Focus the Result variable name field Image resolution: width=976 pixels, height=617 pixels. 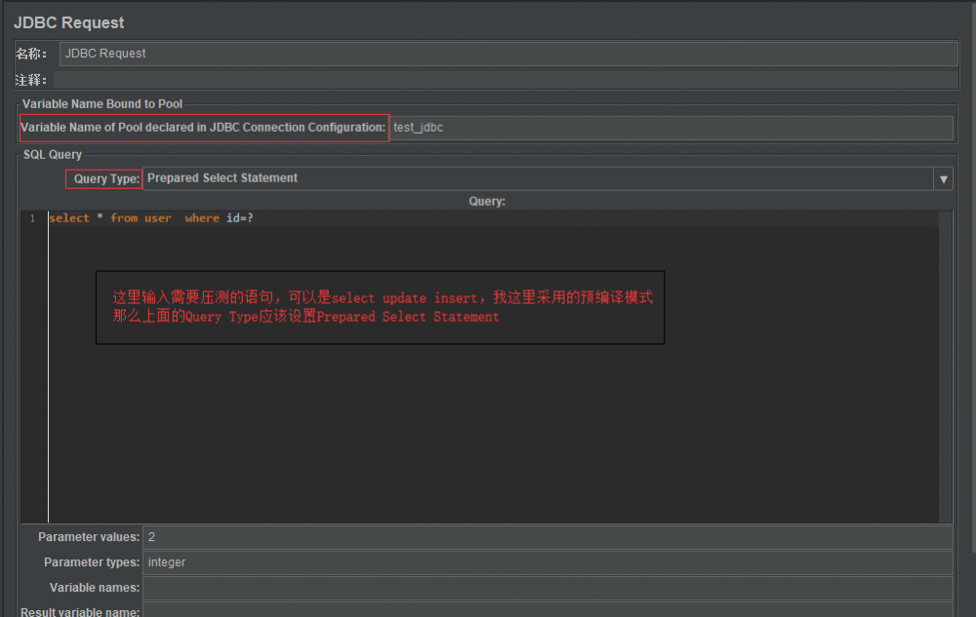[x=548, y=610]
